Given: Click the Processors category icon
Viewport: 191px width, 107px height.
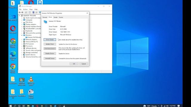Looking at the screenshot, I should pos(24,46).
